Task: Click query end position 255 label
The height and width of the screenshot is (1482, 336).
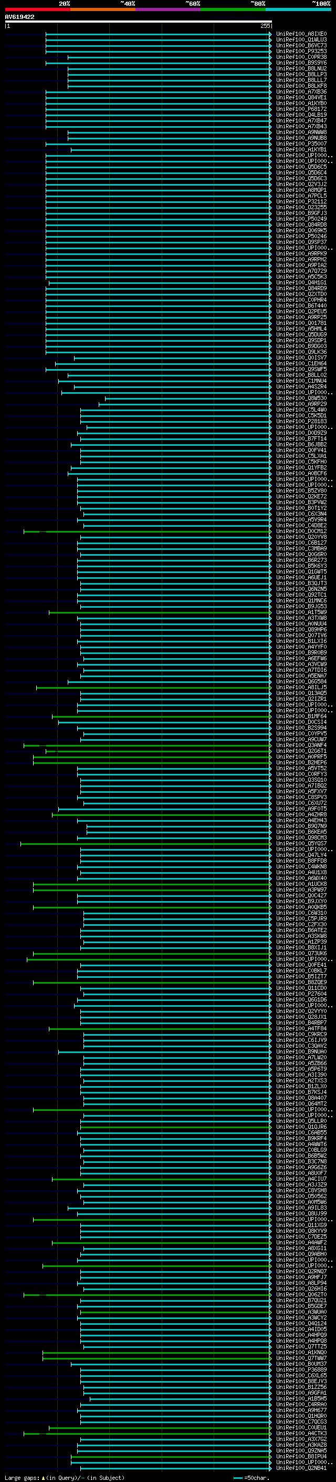Action: (265, 26)
